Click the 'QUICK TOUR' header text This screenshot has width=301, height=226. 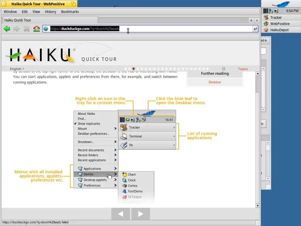pos(99,59)
